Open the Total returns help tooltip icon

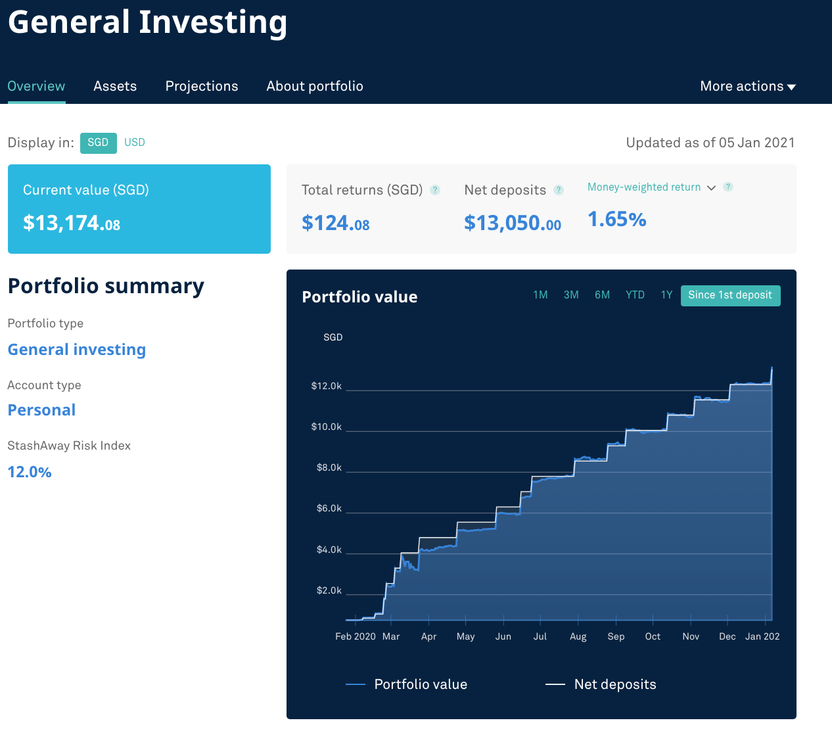pyautogui.click(x=434, y=189)
